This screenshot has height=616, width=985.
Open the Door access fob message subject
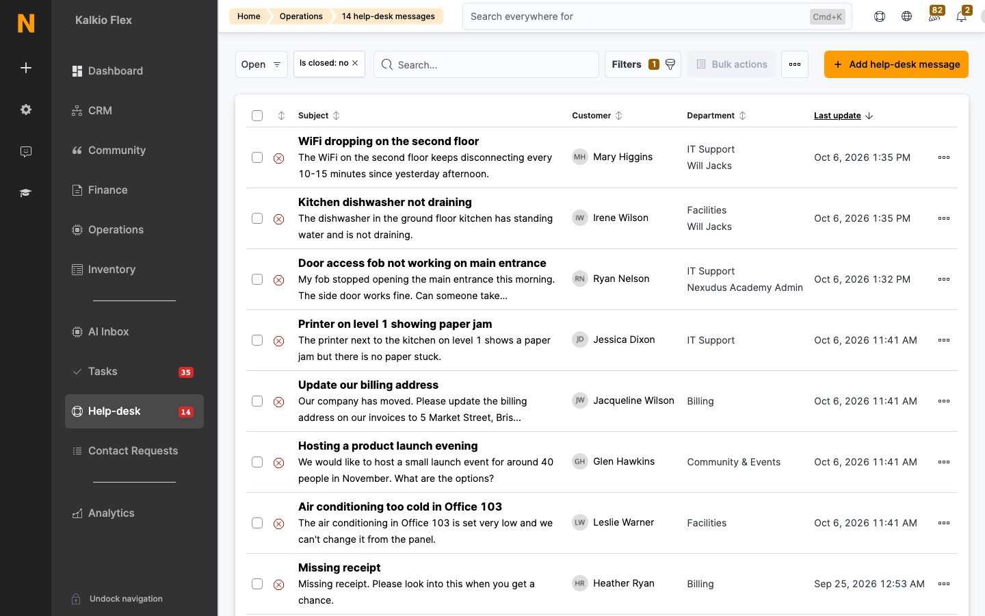[422, 264]
